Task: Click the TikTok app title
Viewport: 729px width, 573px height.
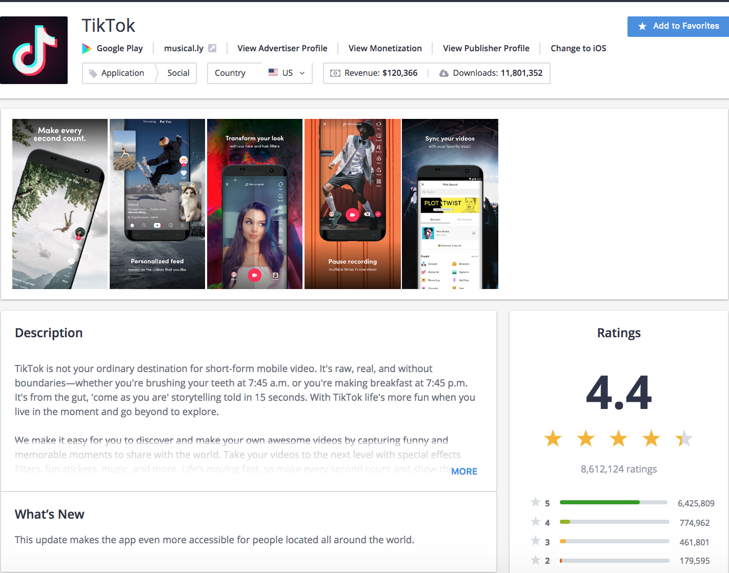Action: pos(109,26)
